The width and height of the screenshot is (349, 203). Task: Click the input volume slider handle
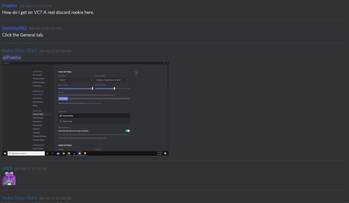click(93, 88)
